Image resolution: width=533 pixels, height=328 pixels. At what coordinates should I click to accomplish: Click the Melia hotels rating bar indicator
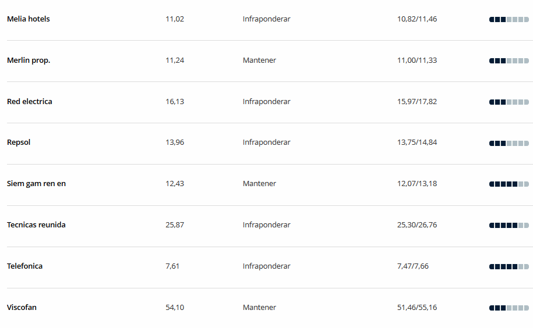coord(509,20)
